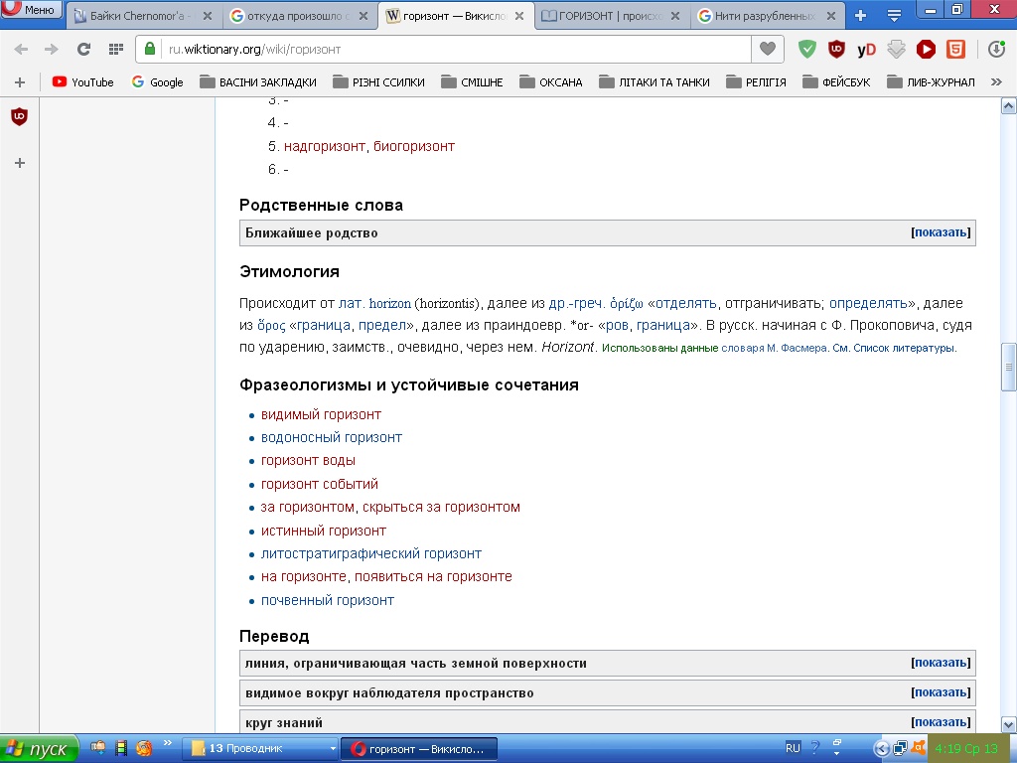1017x763 pixels.
Task: Open the Opera Меню button
Action: pyautogui.click(x=31, y=9)
